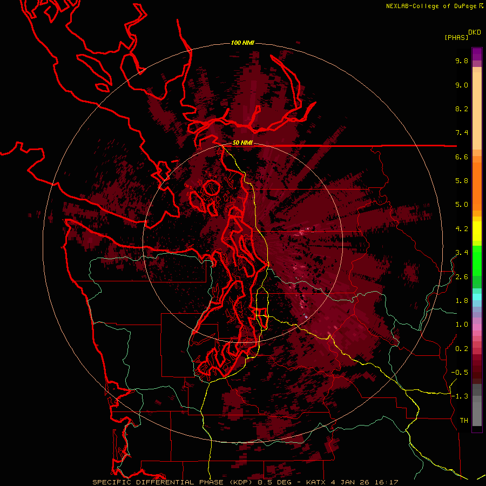Select the 1.8 scale value
486x486 pixels.
coord(462,301)
